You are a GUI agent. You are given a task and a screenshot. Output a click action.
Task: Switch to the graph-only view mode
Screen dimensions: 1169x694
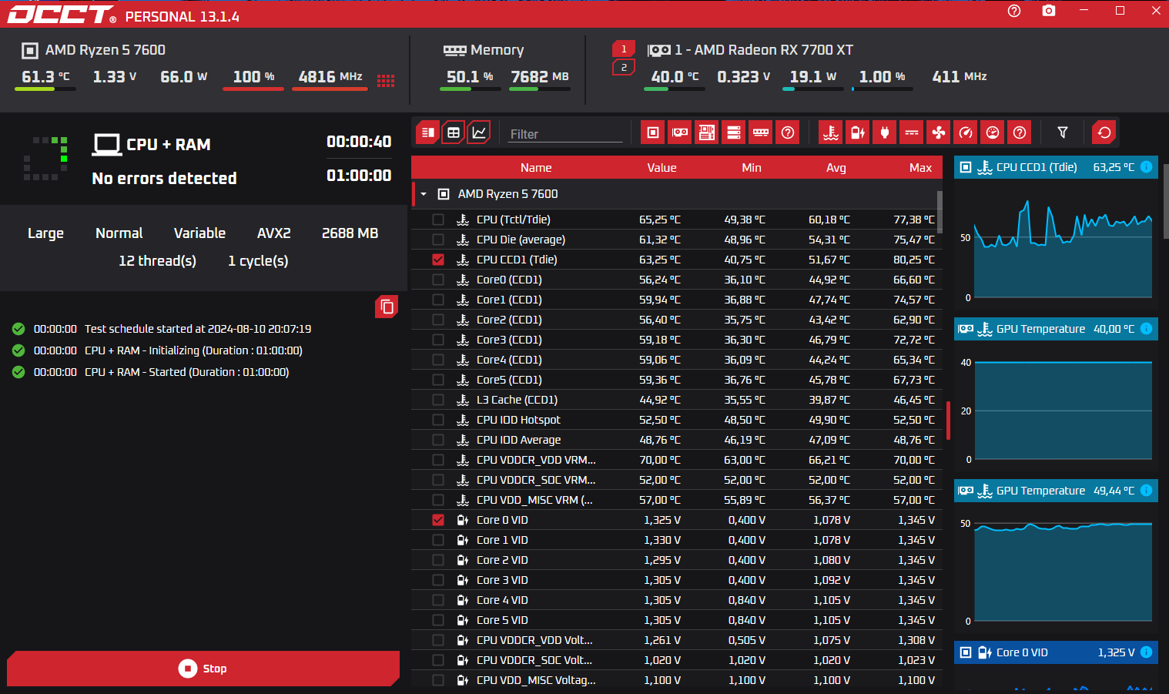point(479,132)
